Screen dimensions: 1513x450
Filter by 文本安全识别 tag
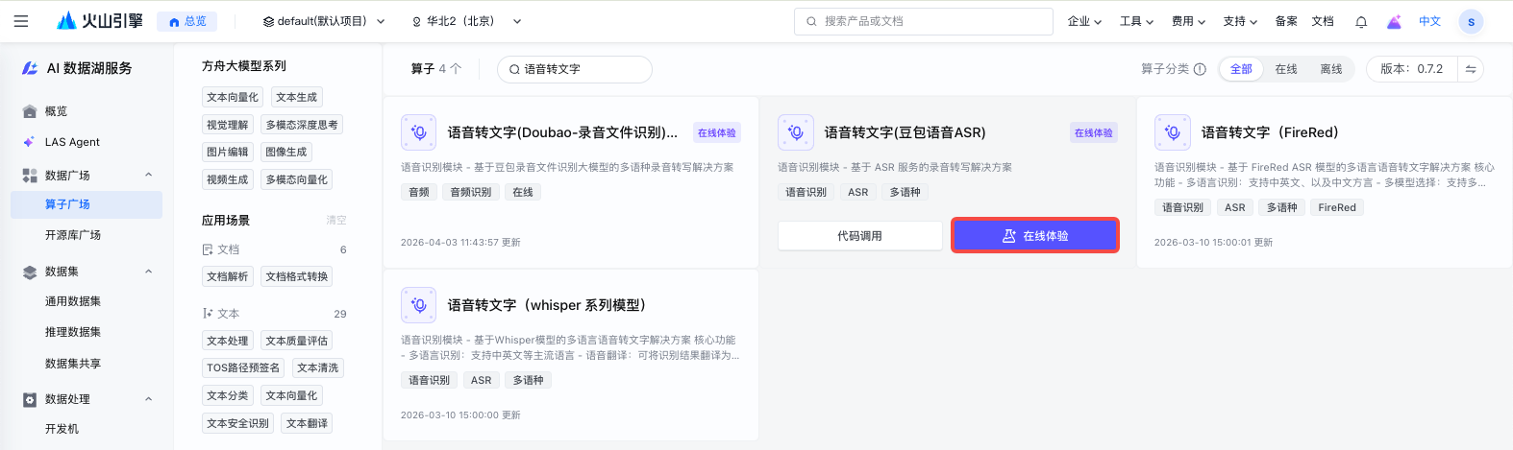tap(237, 423)
